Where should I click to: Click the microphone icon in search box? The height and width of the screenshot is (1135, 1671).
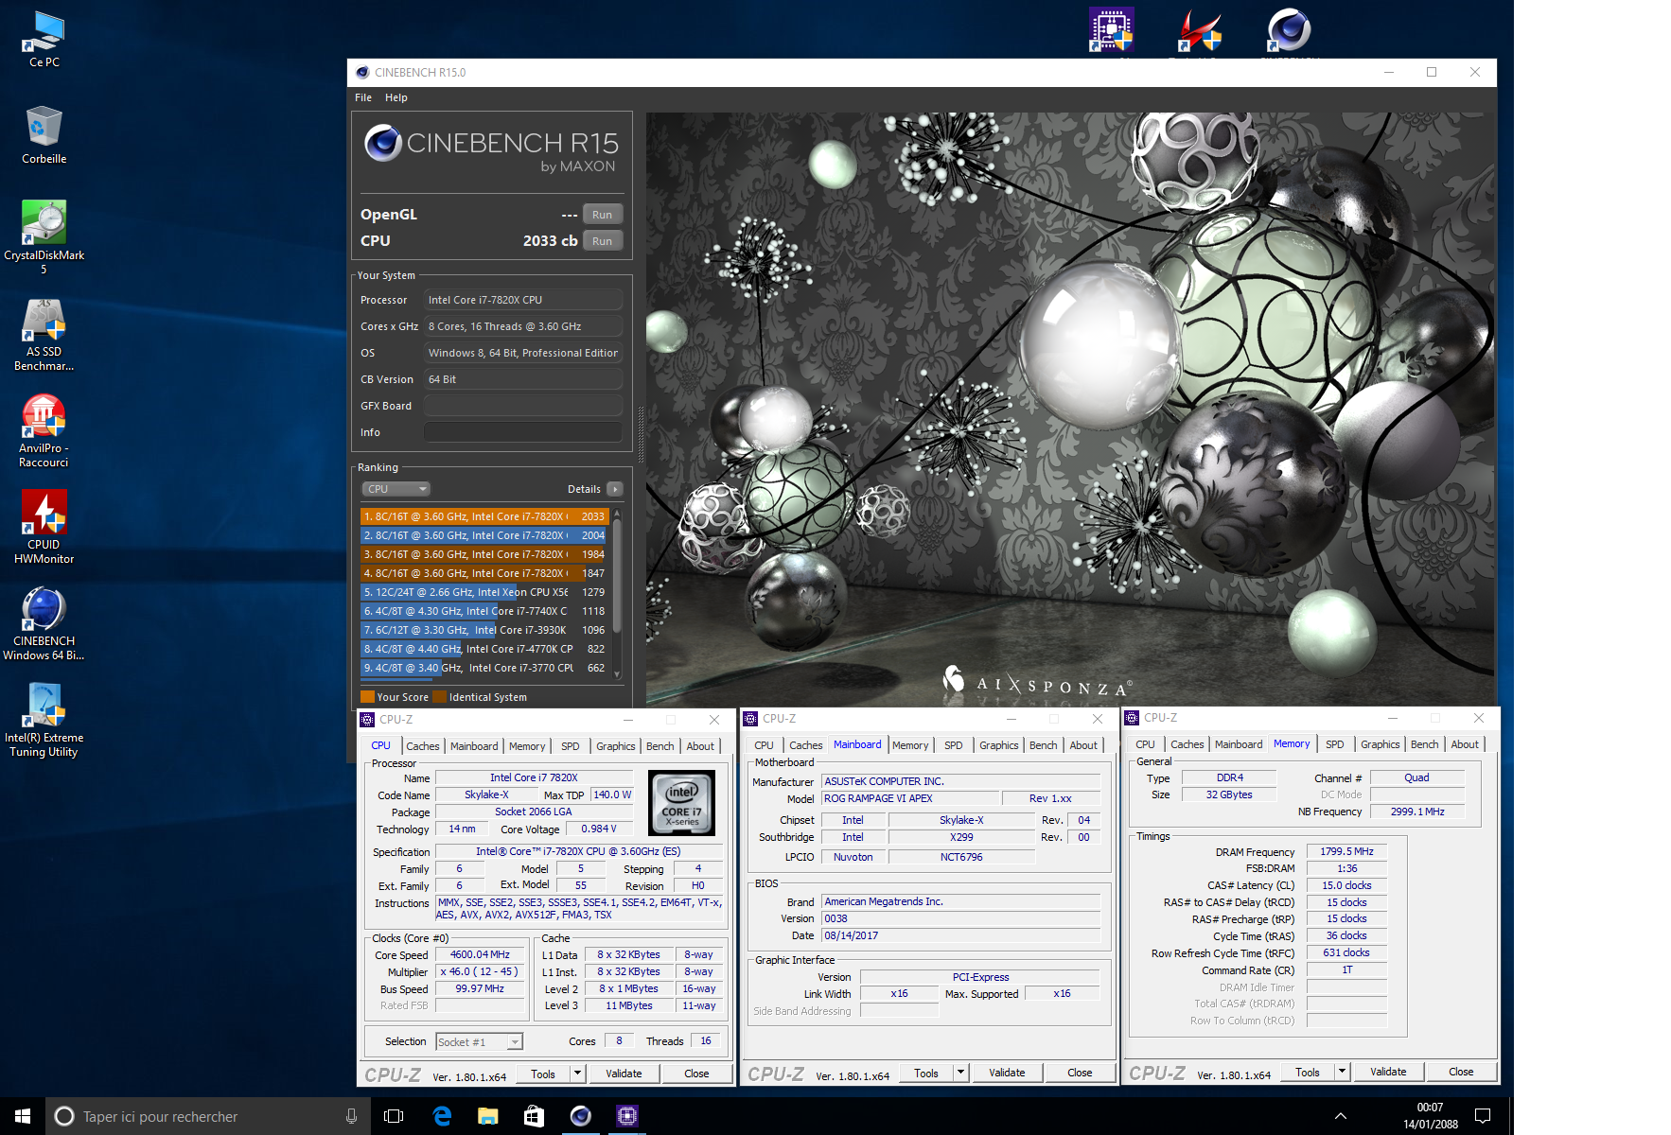point(351,1116)
